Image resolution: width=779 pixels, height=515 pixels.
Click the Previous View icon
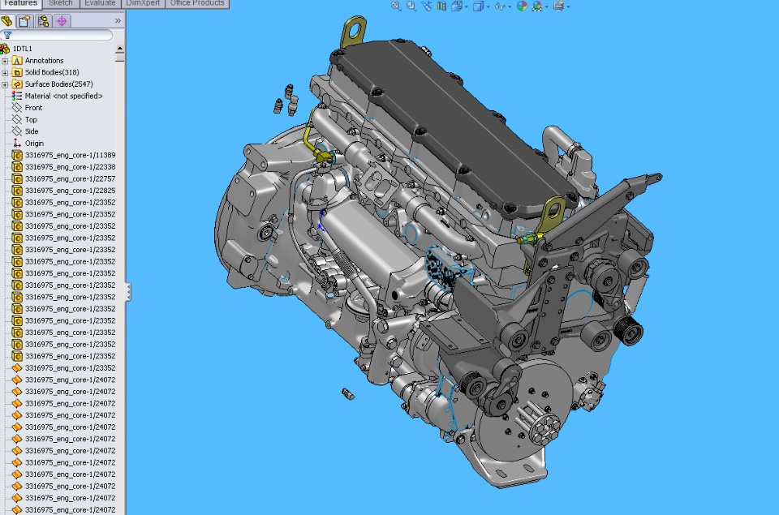tap(427, 6)
